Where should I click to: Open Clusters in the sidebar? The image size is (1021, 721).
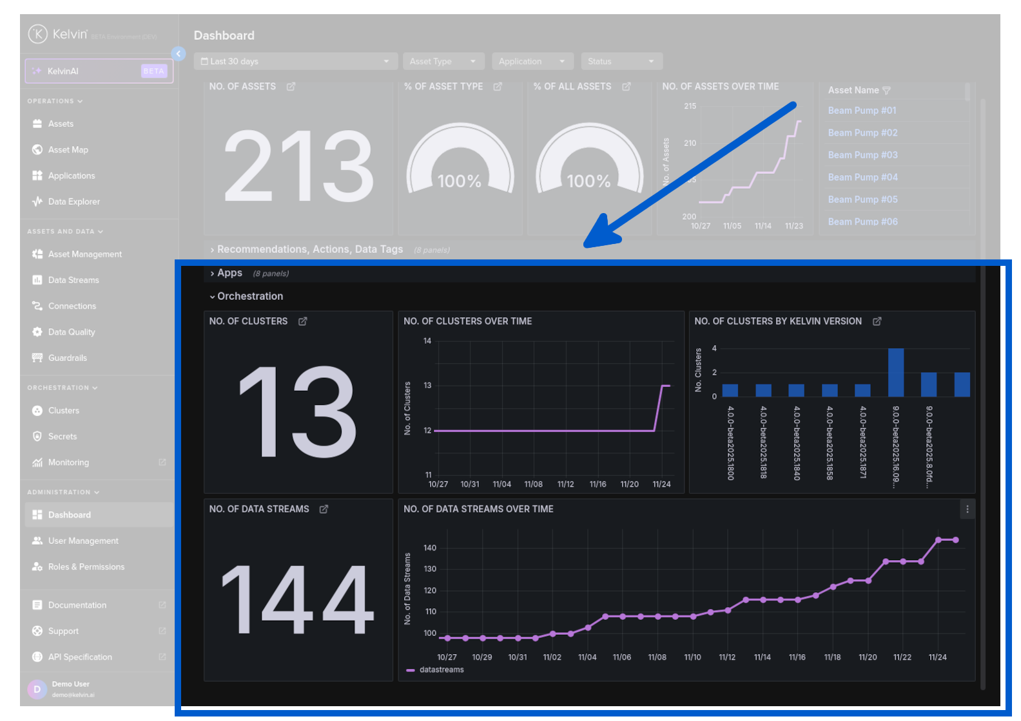coord(63,411)
